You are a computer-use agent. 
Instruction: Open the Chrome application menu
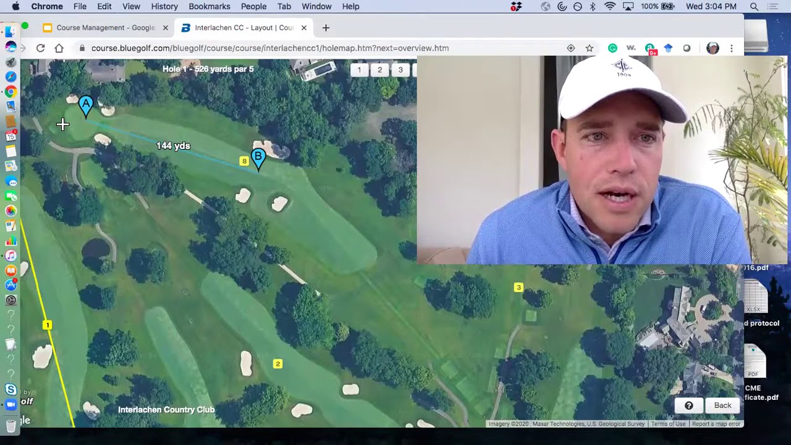tap(47, 6)
